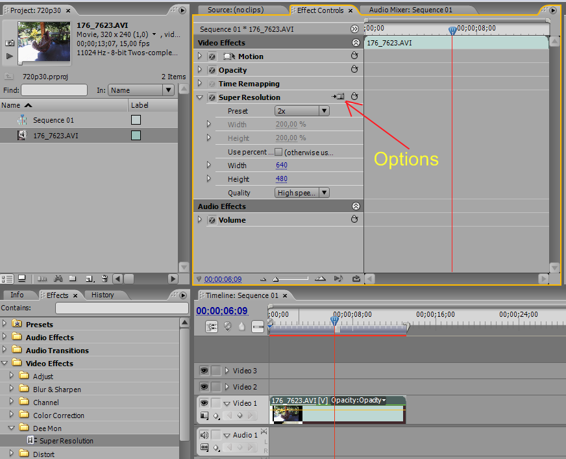Toggle the Opacity effect on/off
This screenshot has width=566, height=459.
tap(212, 70)
